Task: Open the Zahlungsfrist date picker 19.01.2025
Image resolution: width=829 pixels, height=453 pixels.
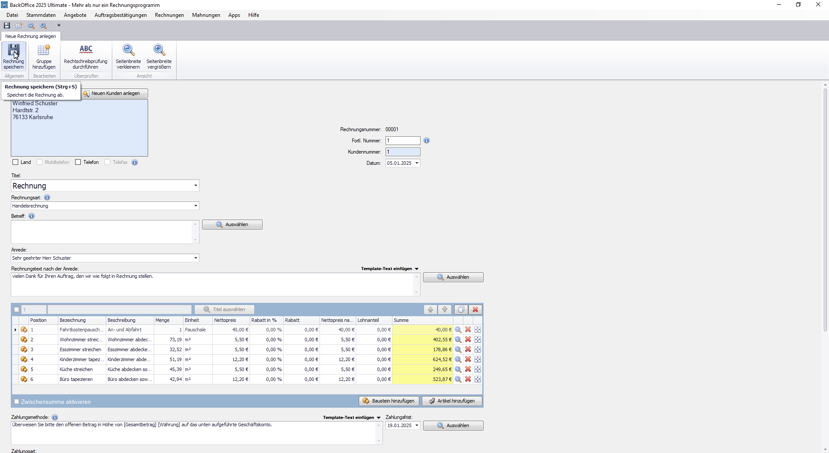Action: (417, 425)
